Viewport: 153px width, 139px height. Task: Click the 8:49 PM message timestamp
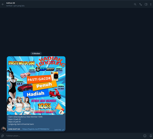click(58, 130)
